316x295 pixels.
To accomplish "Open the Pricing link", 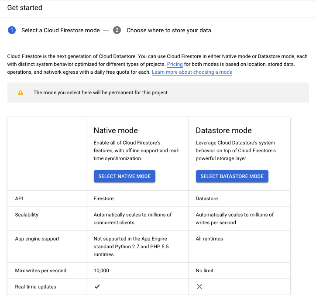I will pyautogui.click(x=175, y=64).
